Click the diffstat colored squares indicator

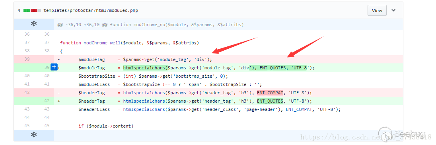[x=32, y=10]
